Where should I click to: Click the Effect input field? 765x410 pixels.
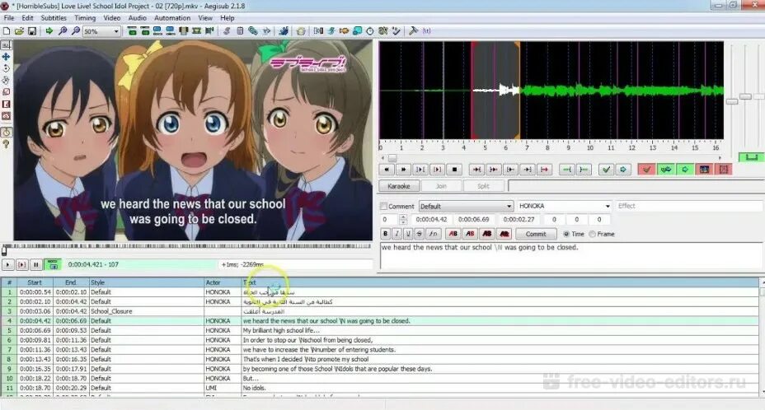coord(689,206)
